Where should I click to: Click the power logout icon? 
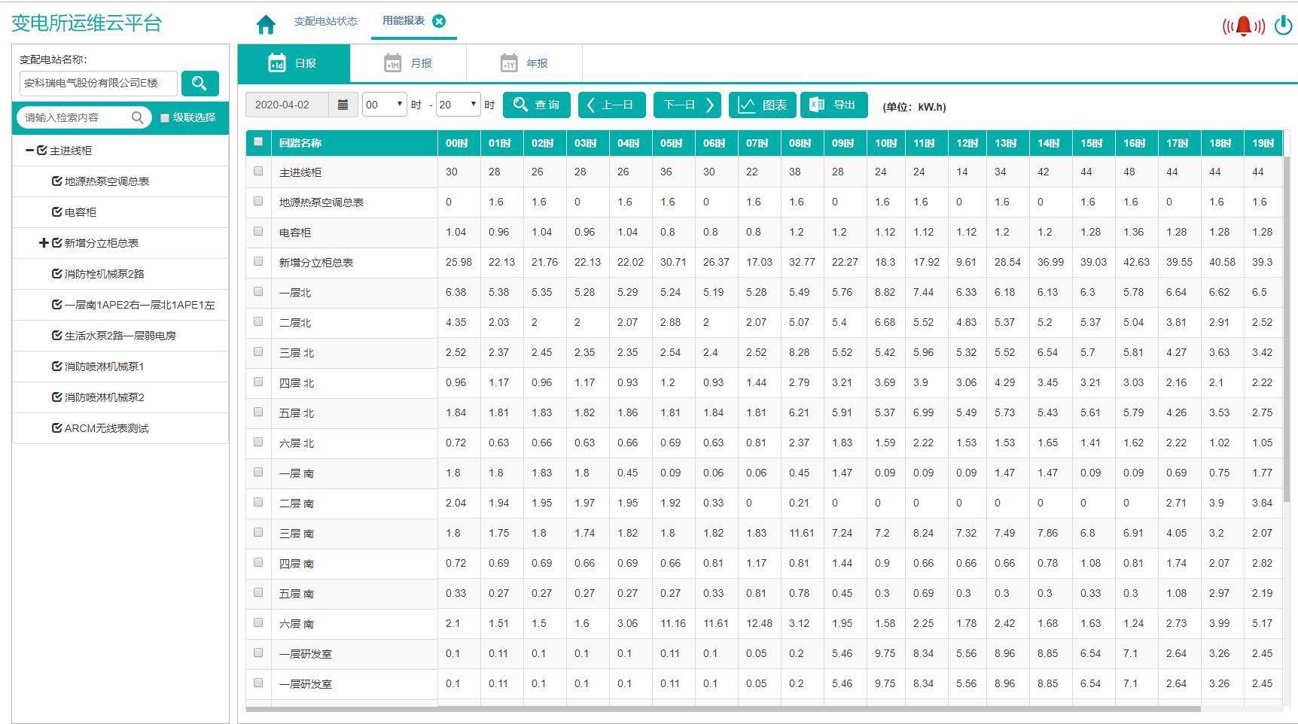[x=1283, y=26]
